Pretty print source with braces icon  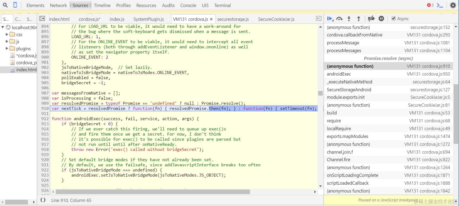43,200
